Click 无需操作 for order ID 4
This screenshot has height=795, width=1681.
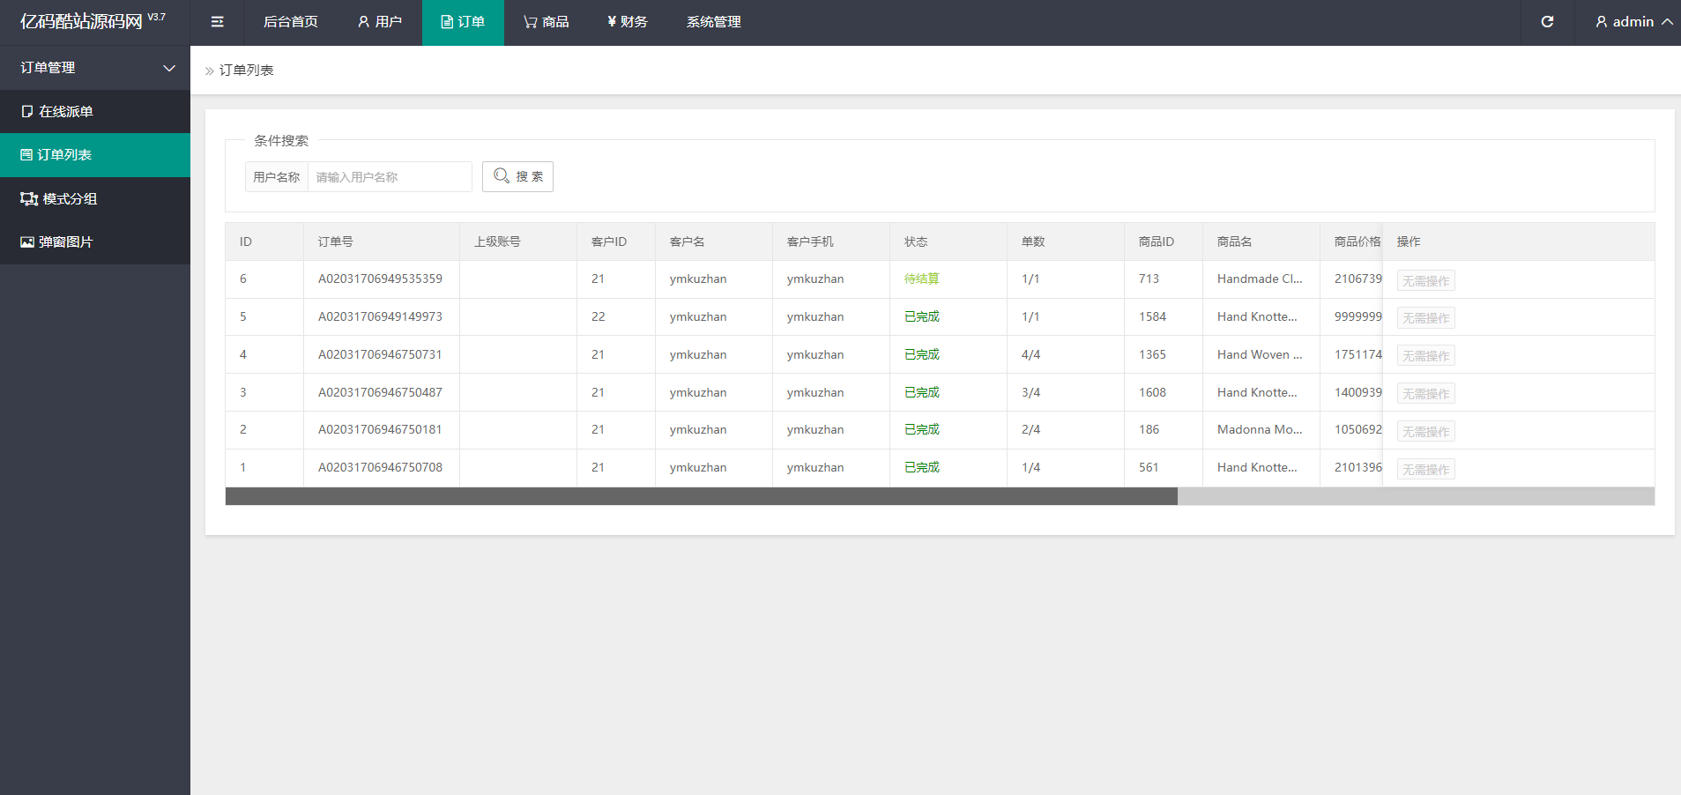[1425, 356]
